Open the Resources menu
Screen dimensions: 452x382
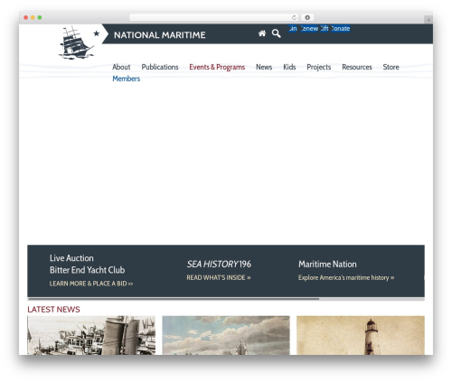tap(357, 67)
